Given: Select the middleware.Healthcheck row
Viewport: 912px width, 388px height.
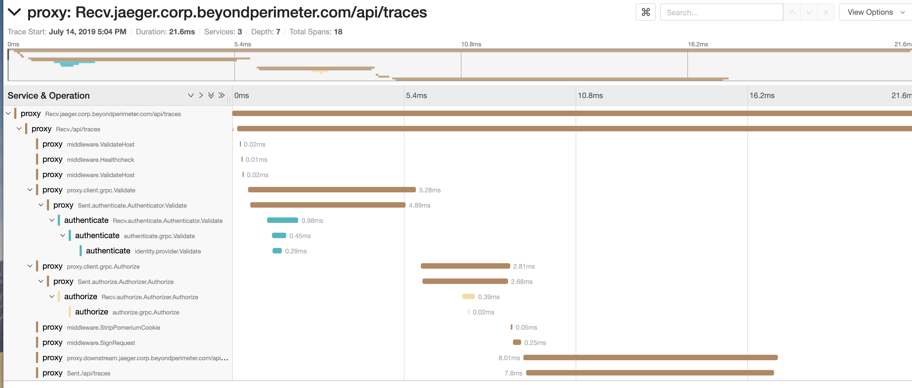Looking at the screenshot, I should (x=118, y=159).
